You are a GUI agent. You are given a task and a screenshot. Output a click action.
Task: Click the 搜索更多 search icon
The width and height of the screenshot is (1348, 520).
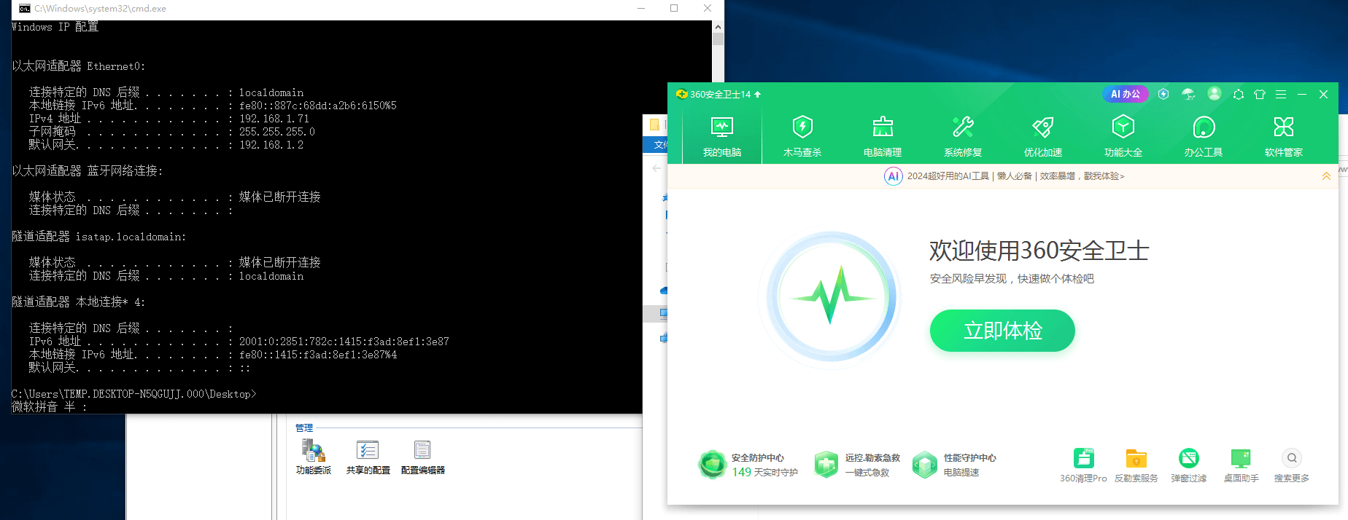[x=1292, y=459]
